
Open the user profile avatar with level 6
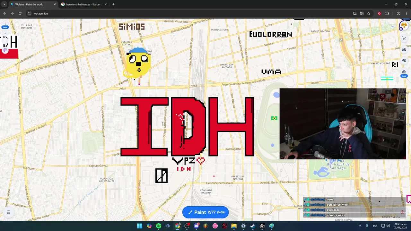coord(404,25)
